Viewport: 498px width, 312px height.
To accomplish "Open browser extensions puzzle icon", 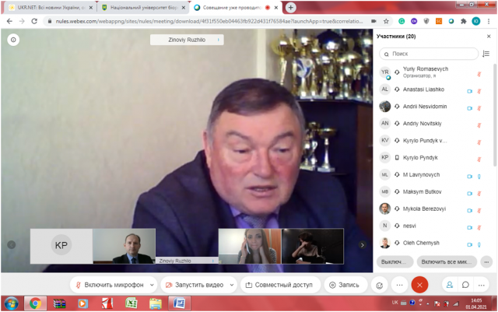I will point(464,21).
